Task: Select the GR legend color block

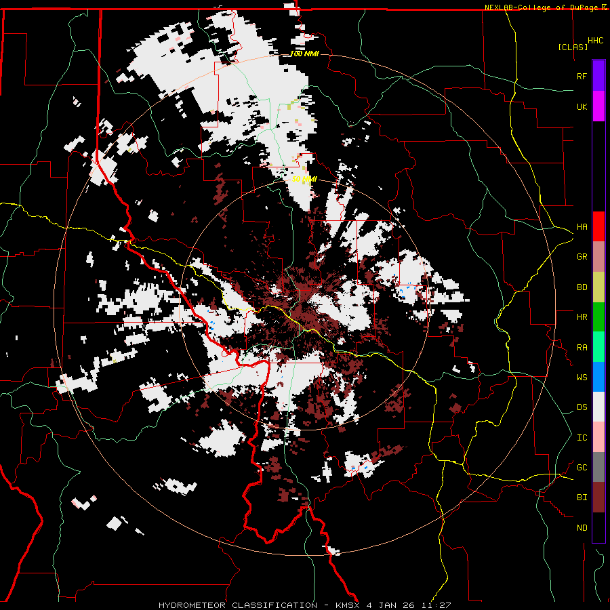Action: pos(598,256)
